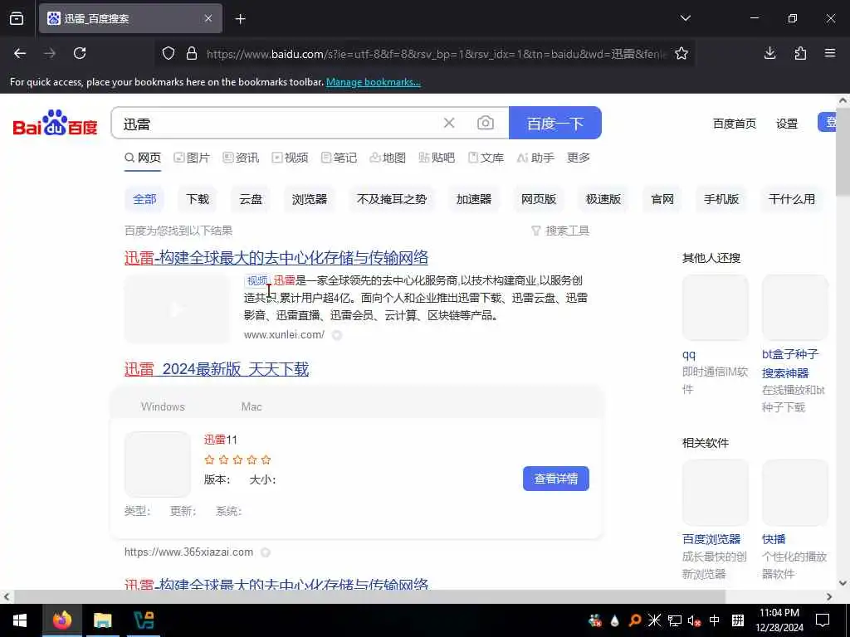The image size is (850, 637).
Task: Click the 百度一下 search button
Action: (x=555, y=123)
